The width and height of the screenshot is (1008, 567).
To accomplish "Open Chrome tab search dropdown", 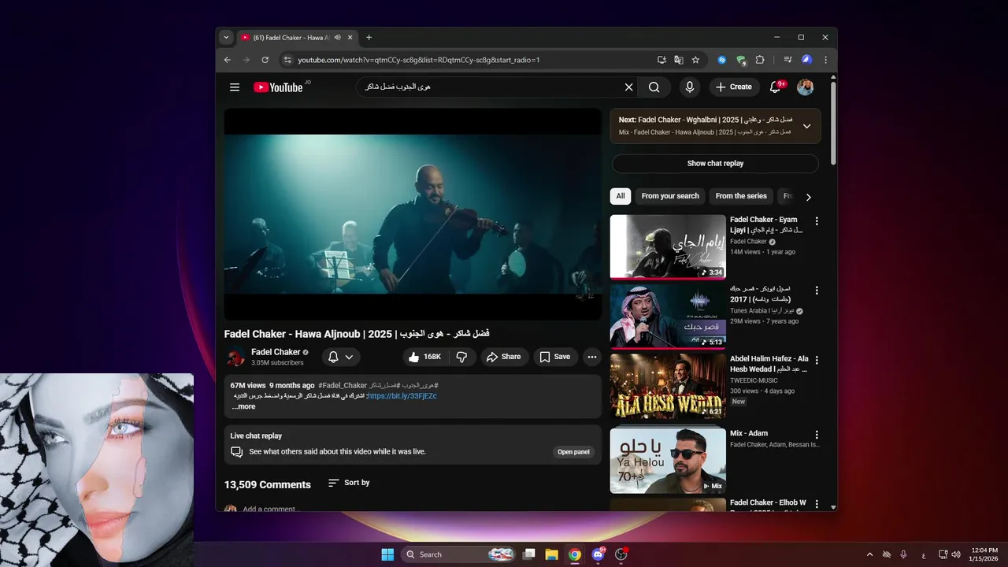I will pyautogui.click(x=226, y=37).
